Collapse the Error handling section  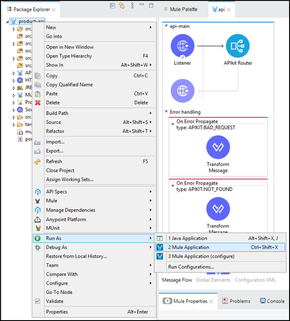point(166,112)
